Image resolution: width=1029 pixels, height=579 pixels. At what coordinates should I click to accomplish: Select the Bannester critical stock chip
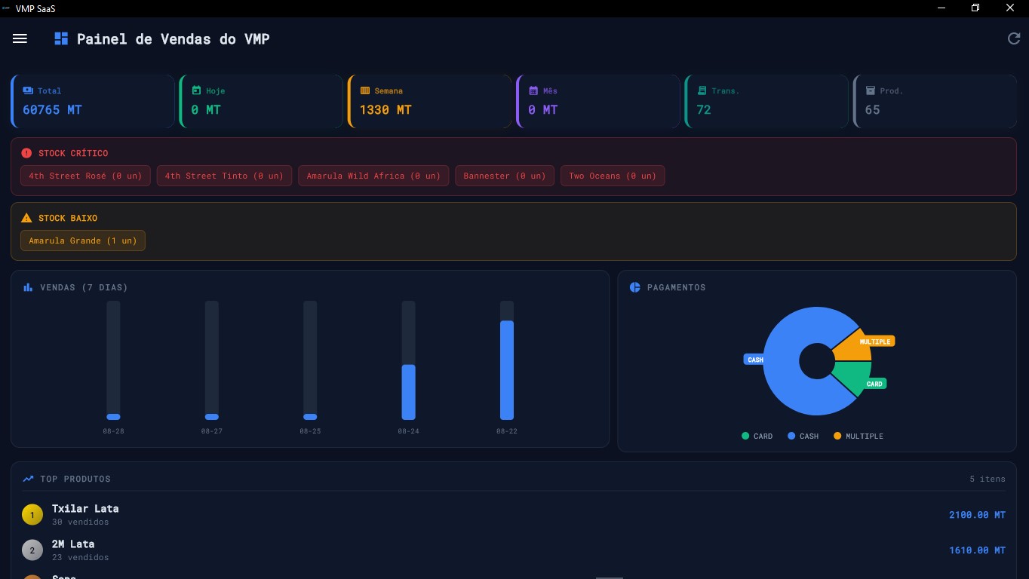[x=505, y=176]
